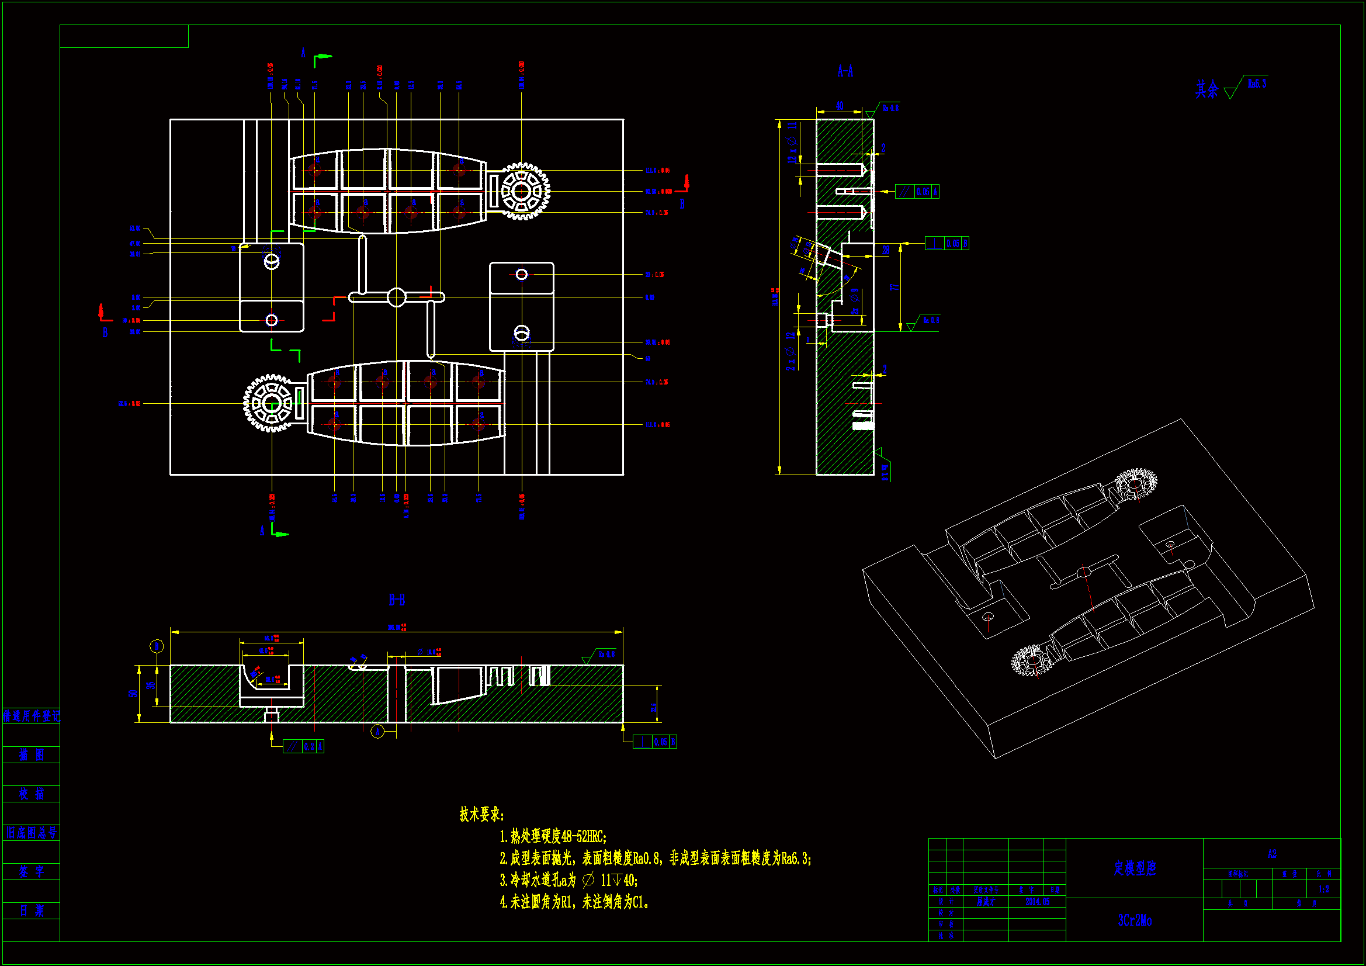Click the datum B circle beside B-B view
Screen dimensions: 1366x966
157,646
